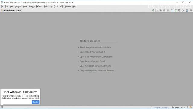Open the VCS menu
The height and width of the screenshot is (109, 193).
coord(61,6)
